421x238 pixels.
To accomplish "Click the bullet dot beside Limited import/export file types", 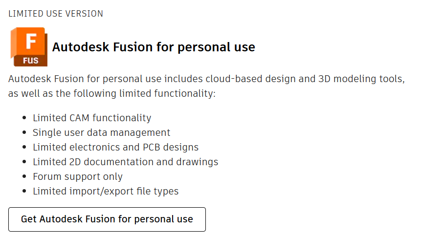I will point(25,192).
